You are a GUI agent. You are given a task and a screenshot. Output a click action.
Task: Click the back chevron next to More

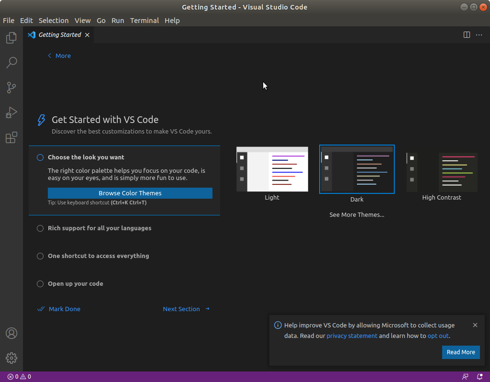pos(49,56)
